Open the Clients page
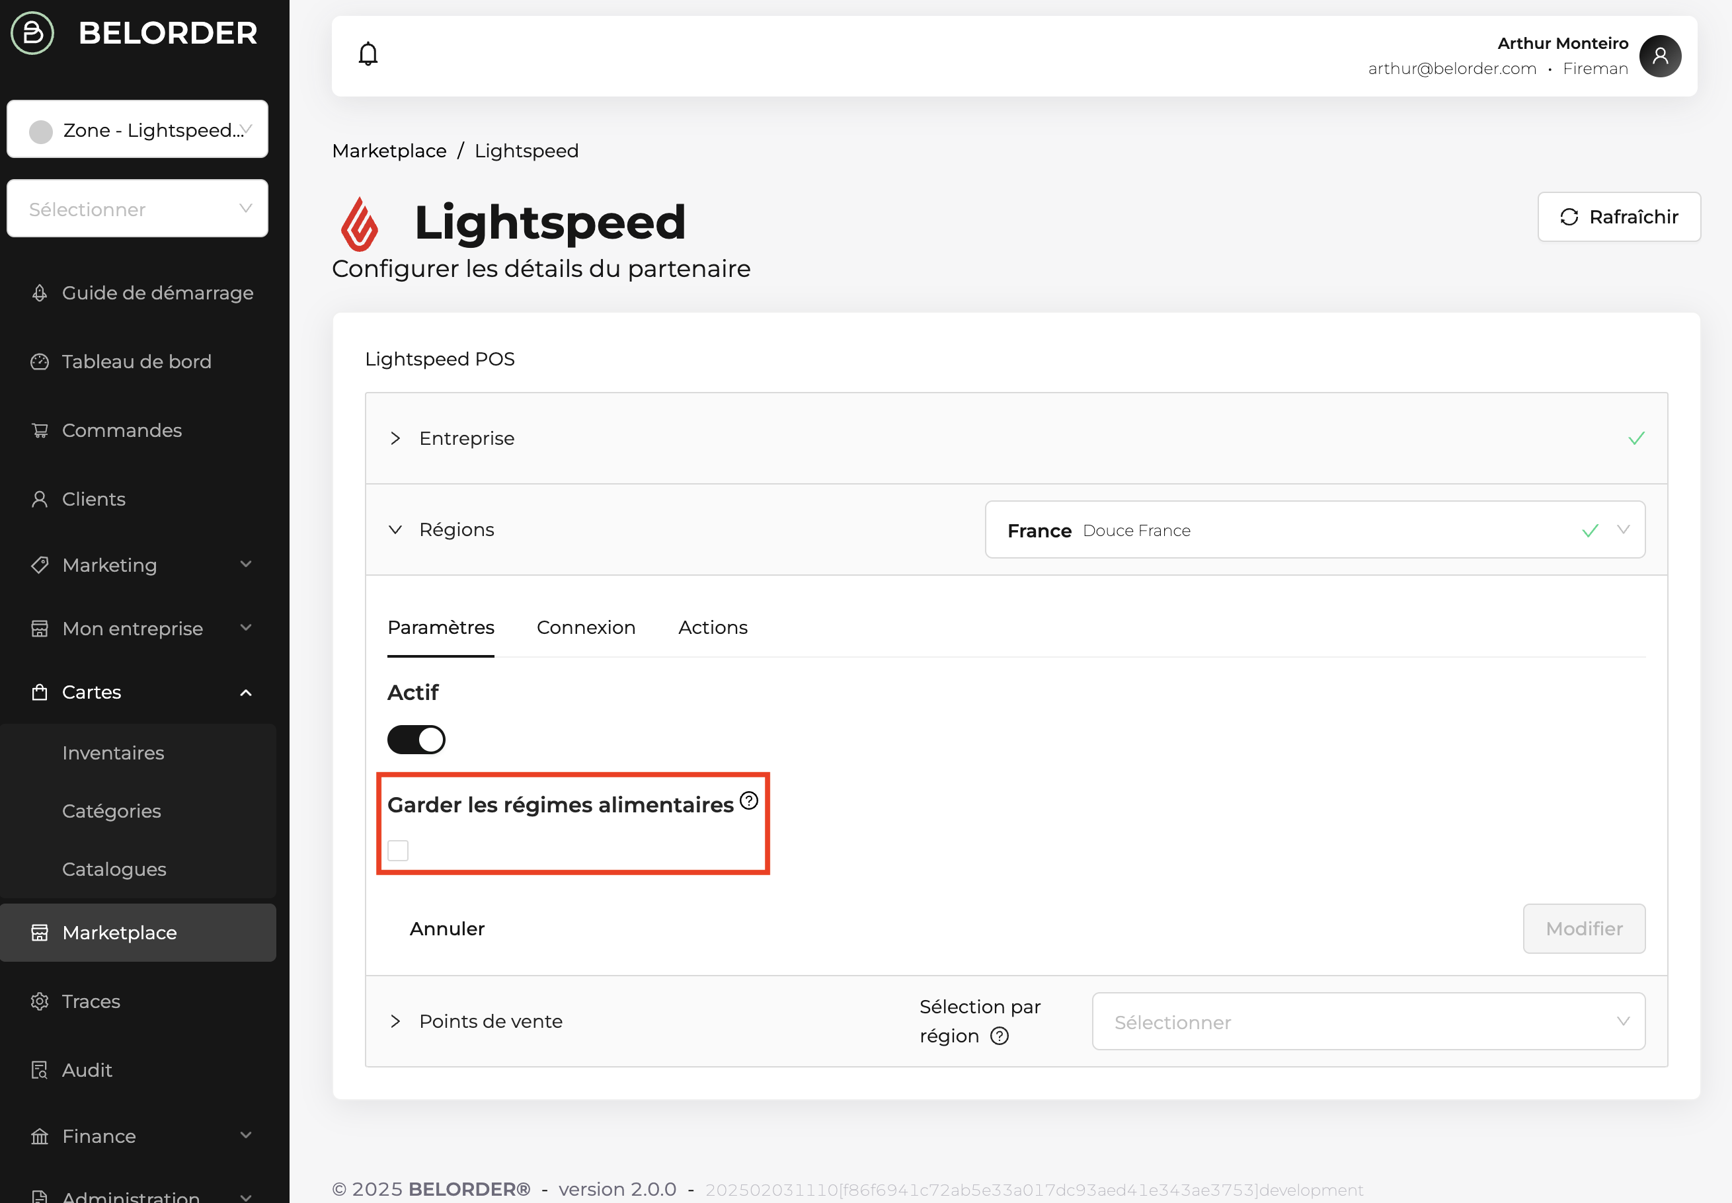Image resolution: width=1732 pixels, height=1203 pixels. (x=139, y=499)
